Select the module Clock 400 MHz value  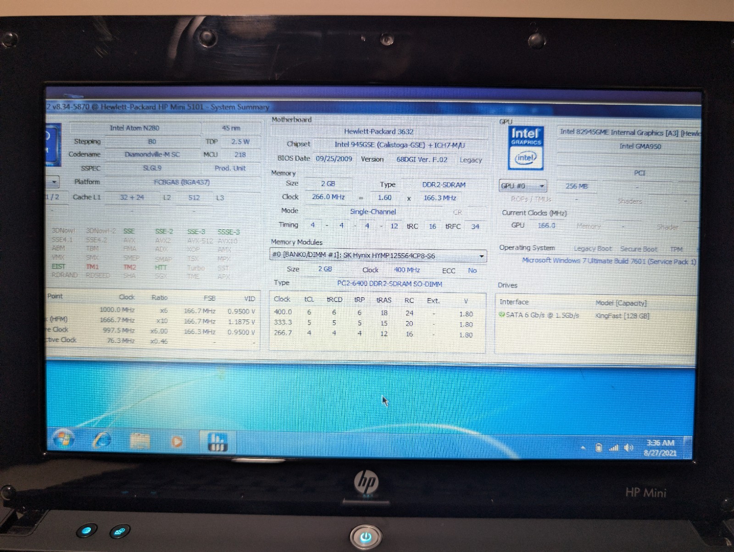407,270
